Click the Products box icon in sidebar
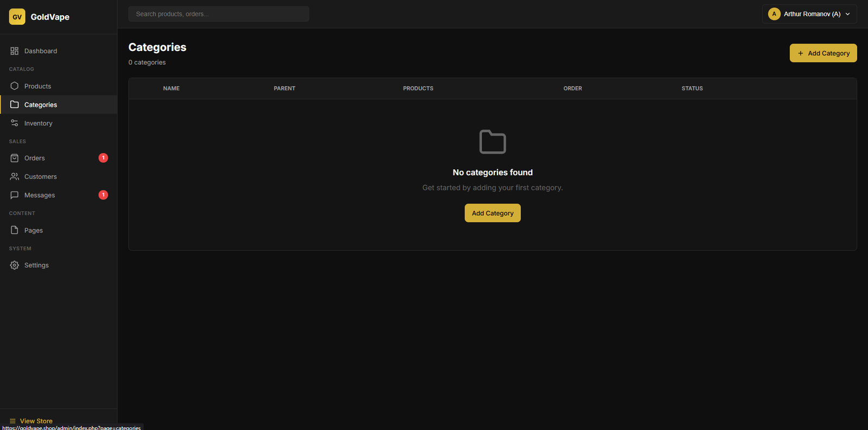This screenshot has width=868, height=430. (15, 86)
